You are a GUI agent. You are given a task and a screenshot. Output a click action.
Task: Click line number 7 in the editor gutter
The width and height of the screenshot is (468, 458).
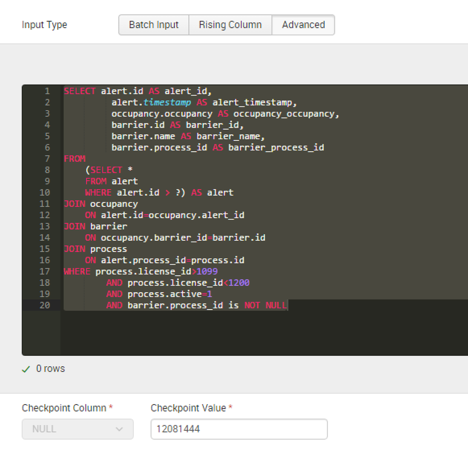(x=47, y=159)
